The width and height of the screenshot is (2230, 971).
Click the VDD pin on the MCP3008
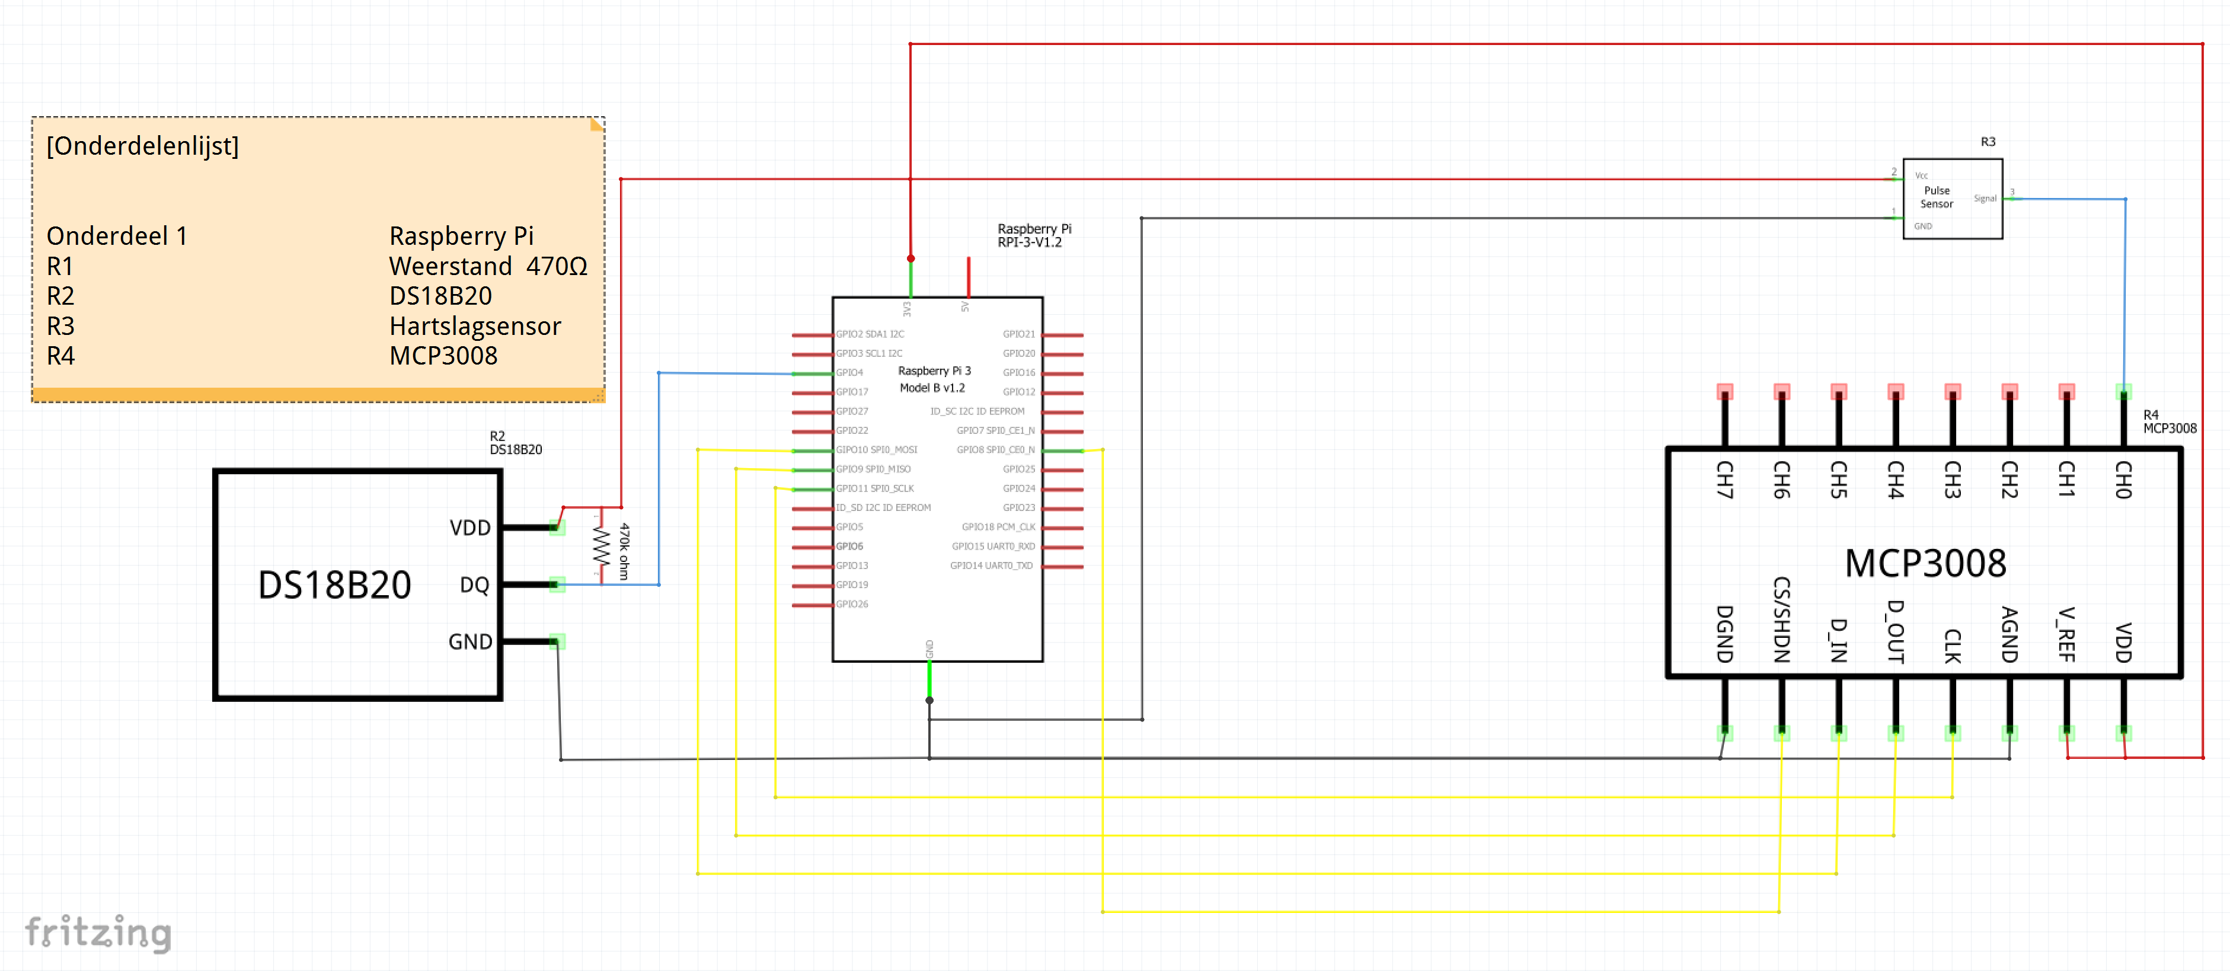tap(2123, 710)
